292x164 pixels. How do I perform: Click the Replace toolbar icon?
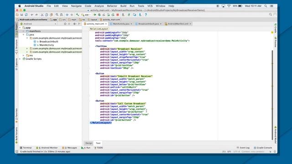tap(61, 15)
